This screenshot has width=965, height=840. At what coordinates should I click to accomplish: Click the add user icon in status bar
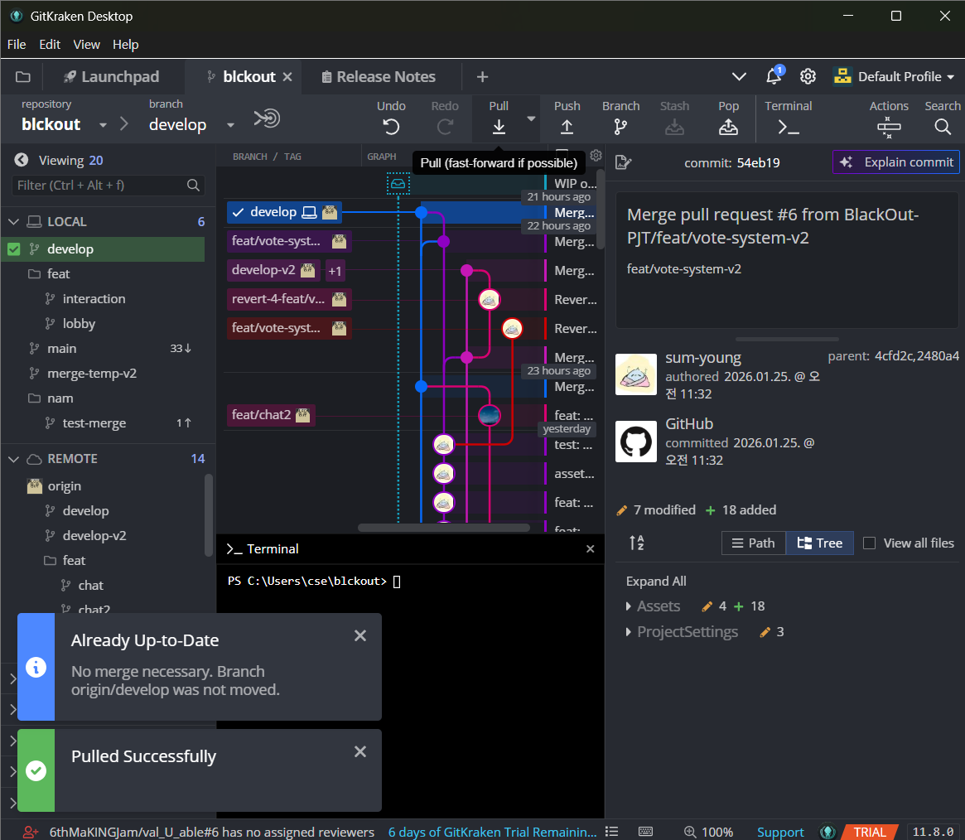(x=31, y=832)
